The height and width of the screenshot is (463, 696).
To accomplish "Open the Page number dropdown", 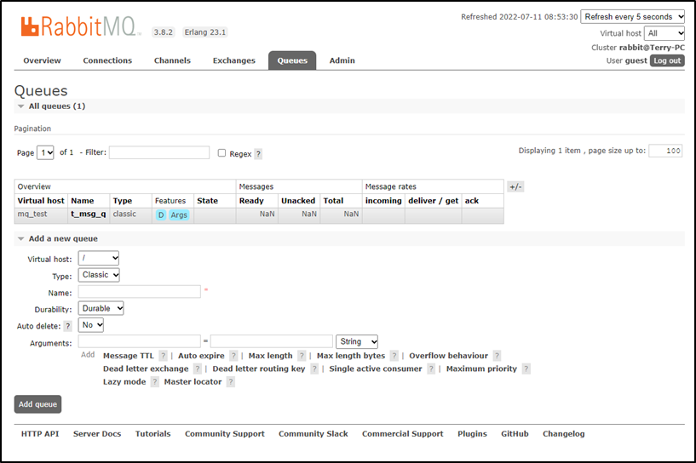I will 45,152.
